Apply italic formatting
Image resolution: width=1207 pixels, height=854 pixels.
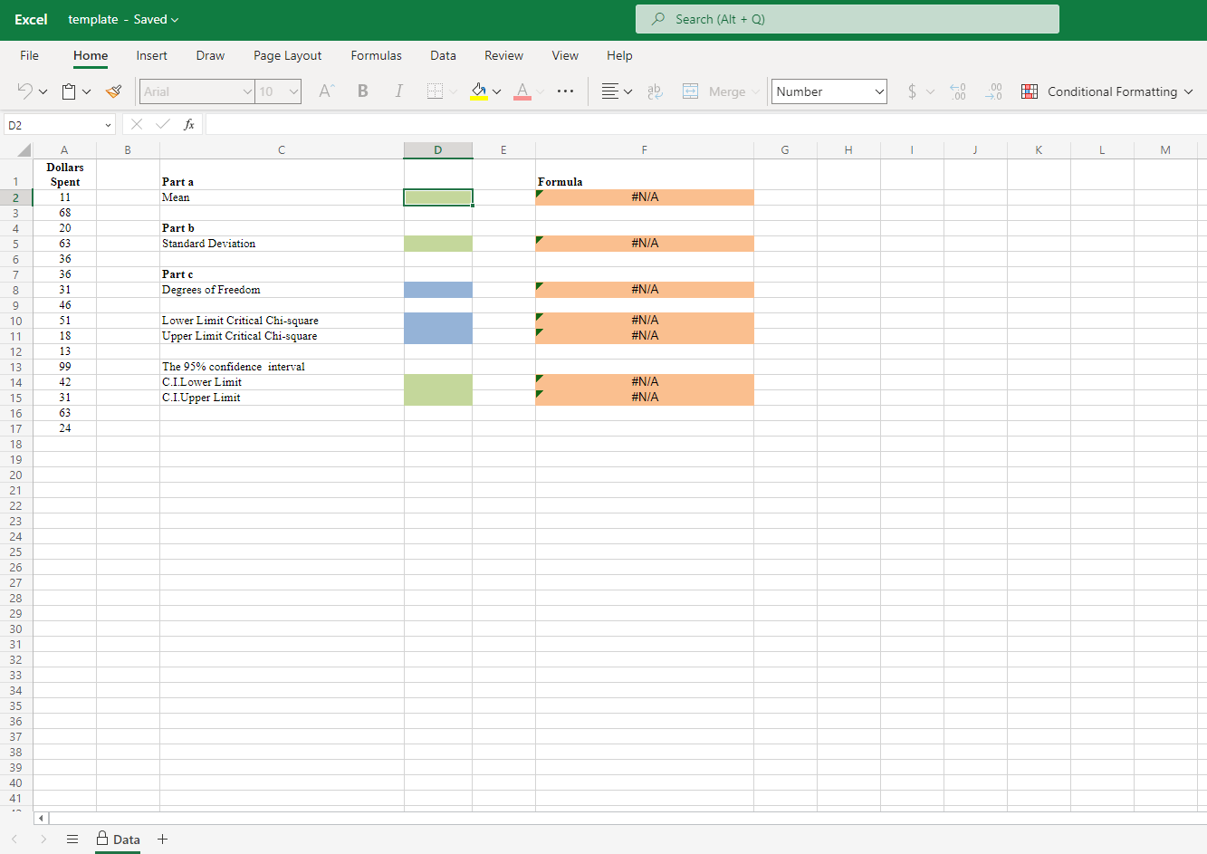399,91
